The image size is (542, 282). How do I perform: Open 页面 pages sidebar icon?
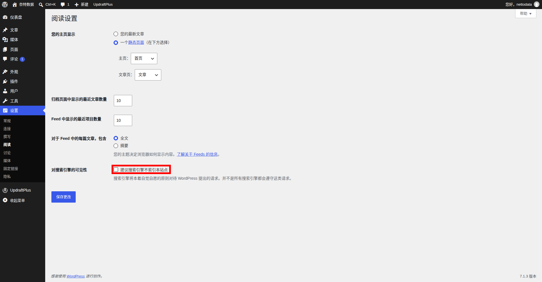coord(5,49)
